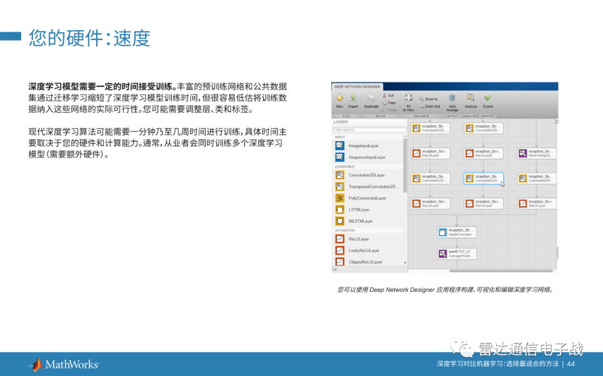This screenshot has height=376, width=603.
Task: Click the layer list scroll-down arrow
Action: coord(405,263)
